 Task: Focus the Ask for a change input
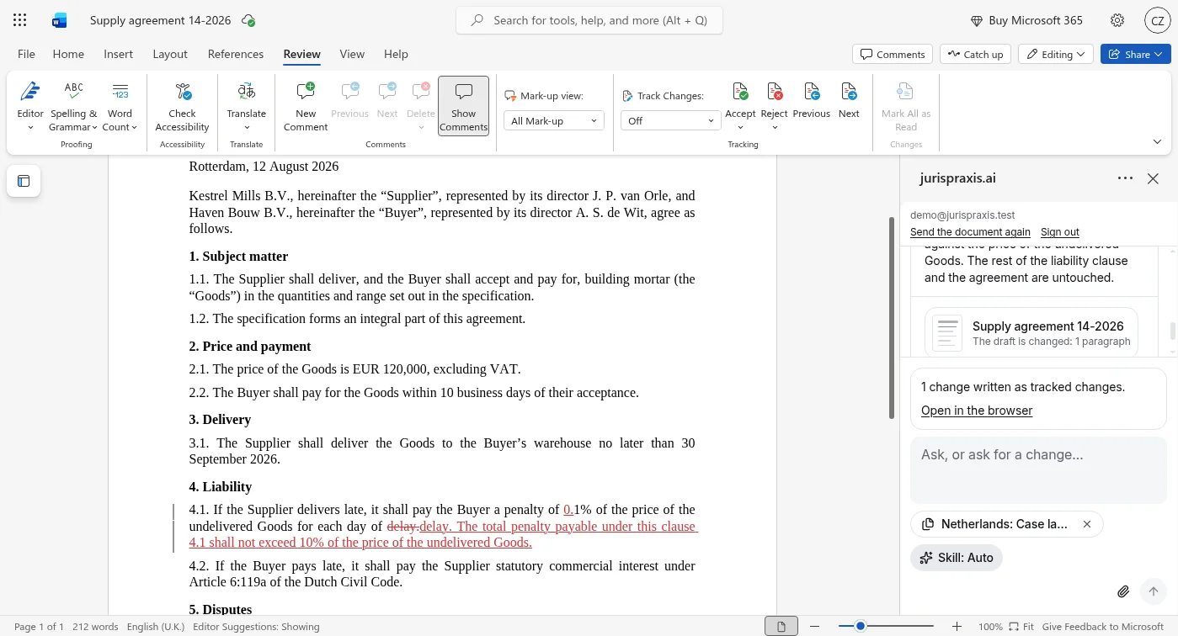tap(1038, 469)
